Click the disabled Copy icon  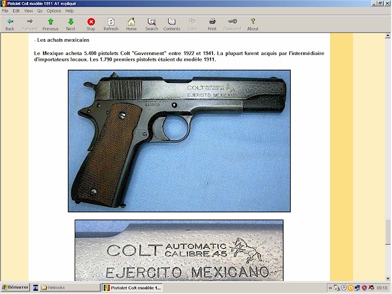[192, 22]
